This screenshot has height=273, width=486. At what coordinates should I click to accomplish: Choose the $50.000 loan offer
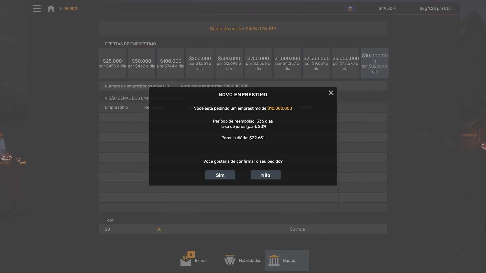(x=141, y=63)
